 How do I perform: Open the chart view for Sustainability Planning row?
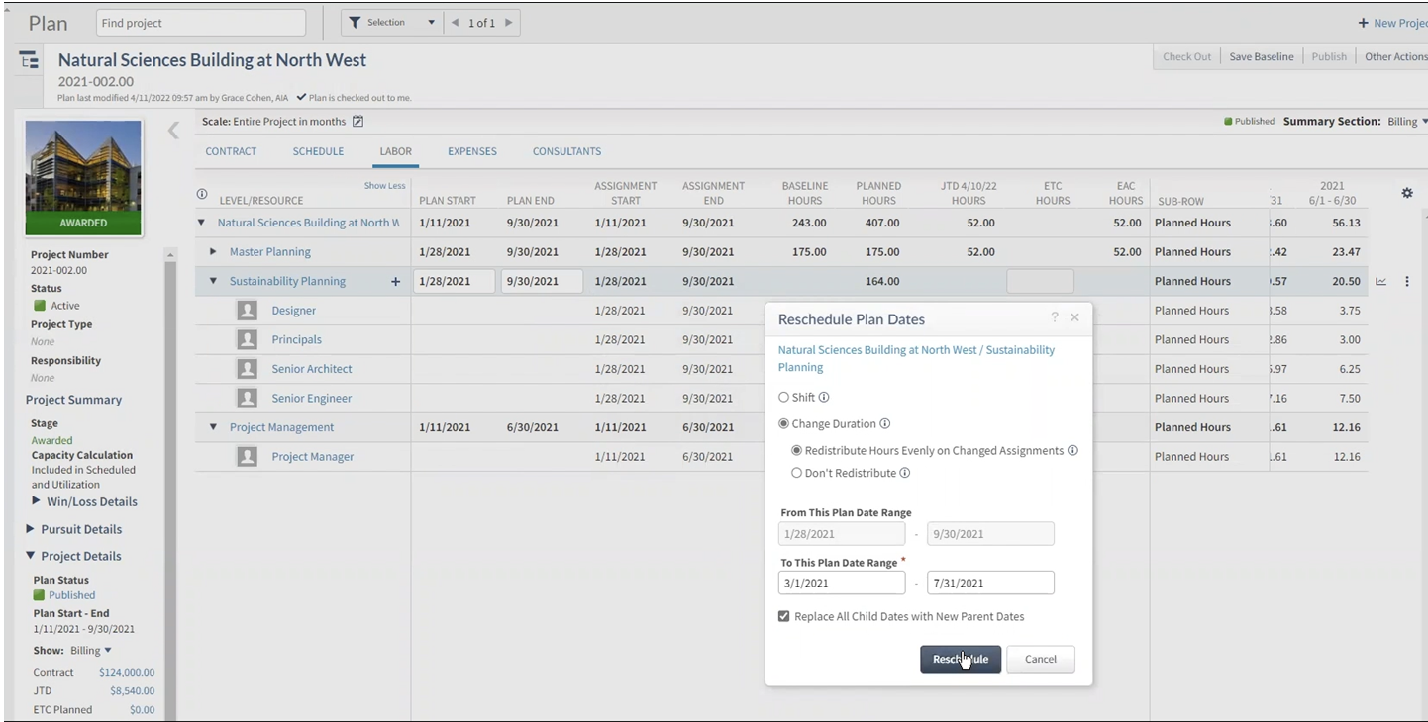click(1381, 281)
